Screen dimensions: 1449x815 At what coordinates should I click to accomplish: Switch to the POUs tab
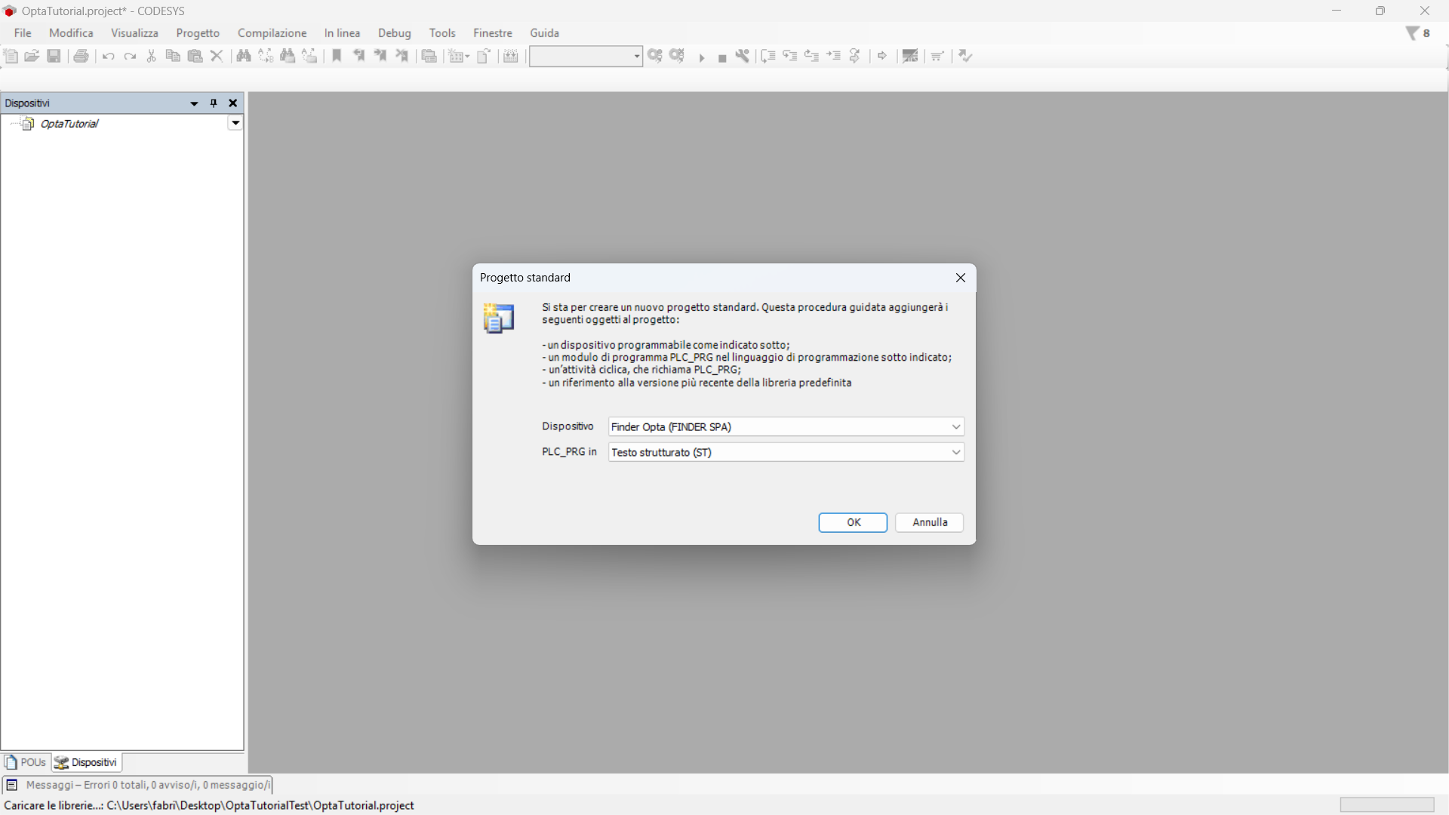tap(26, 762)
